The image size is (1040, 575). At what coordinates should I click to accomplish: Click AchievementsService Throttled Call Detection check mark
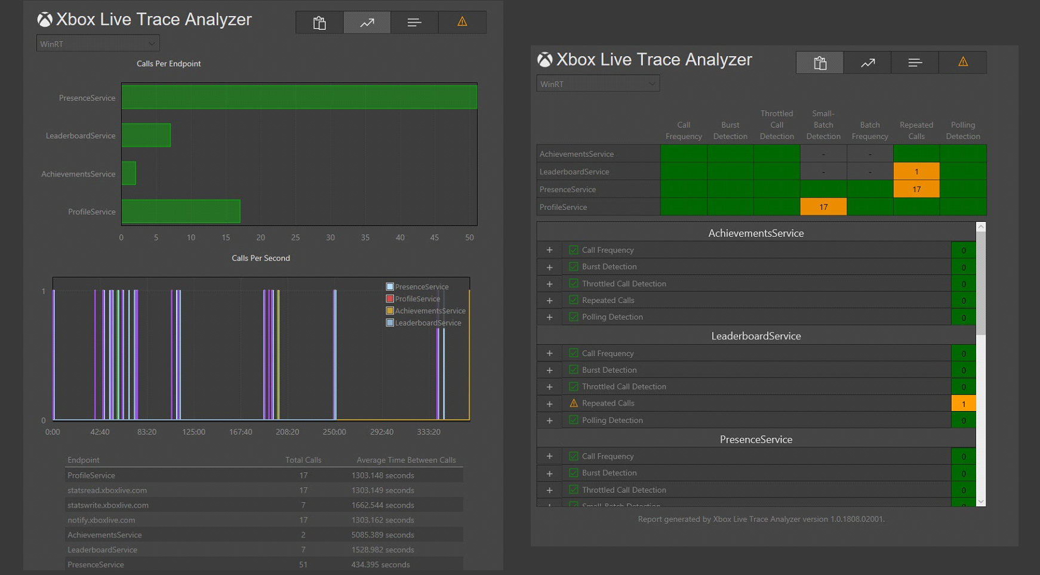pyautogui.click(x=574, y=283)
